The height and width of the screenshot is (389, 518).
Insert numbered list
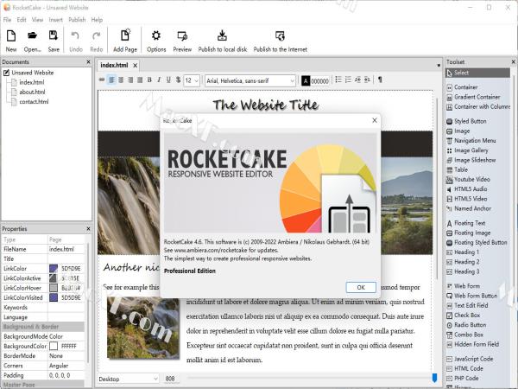click(x=348, y=80)
